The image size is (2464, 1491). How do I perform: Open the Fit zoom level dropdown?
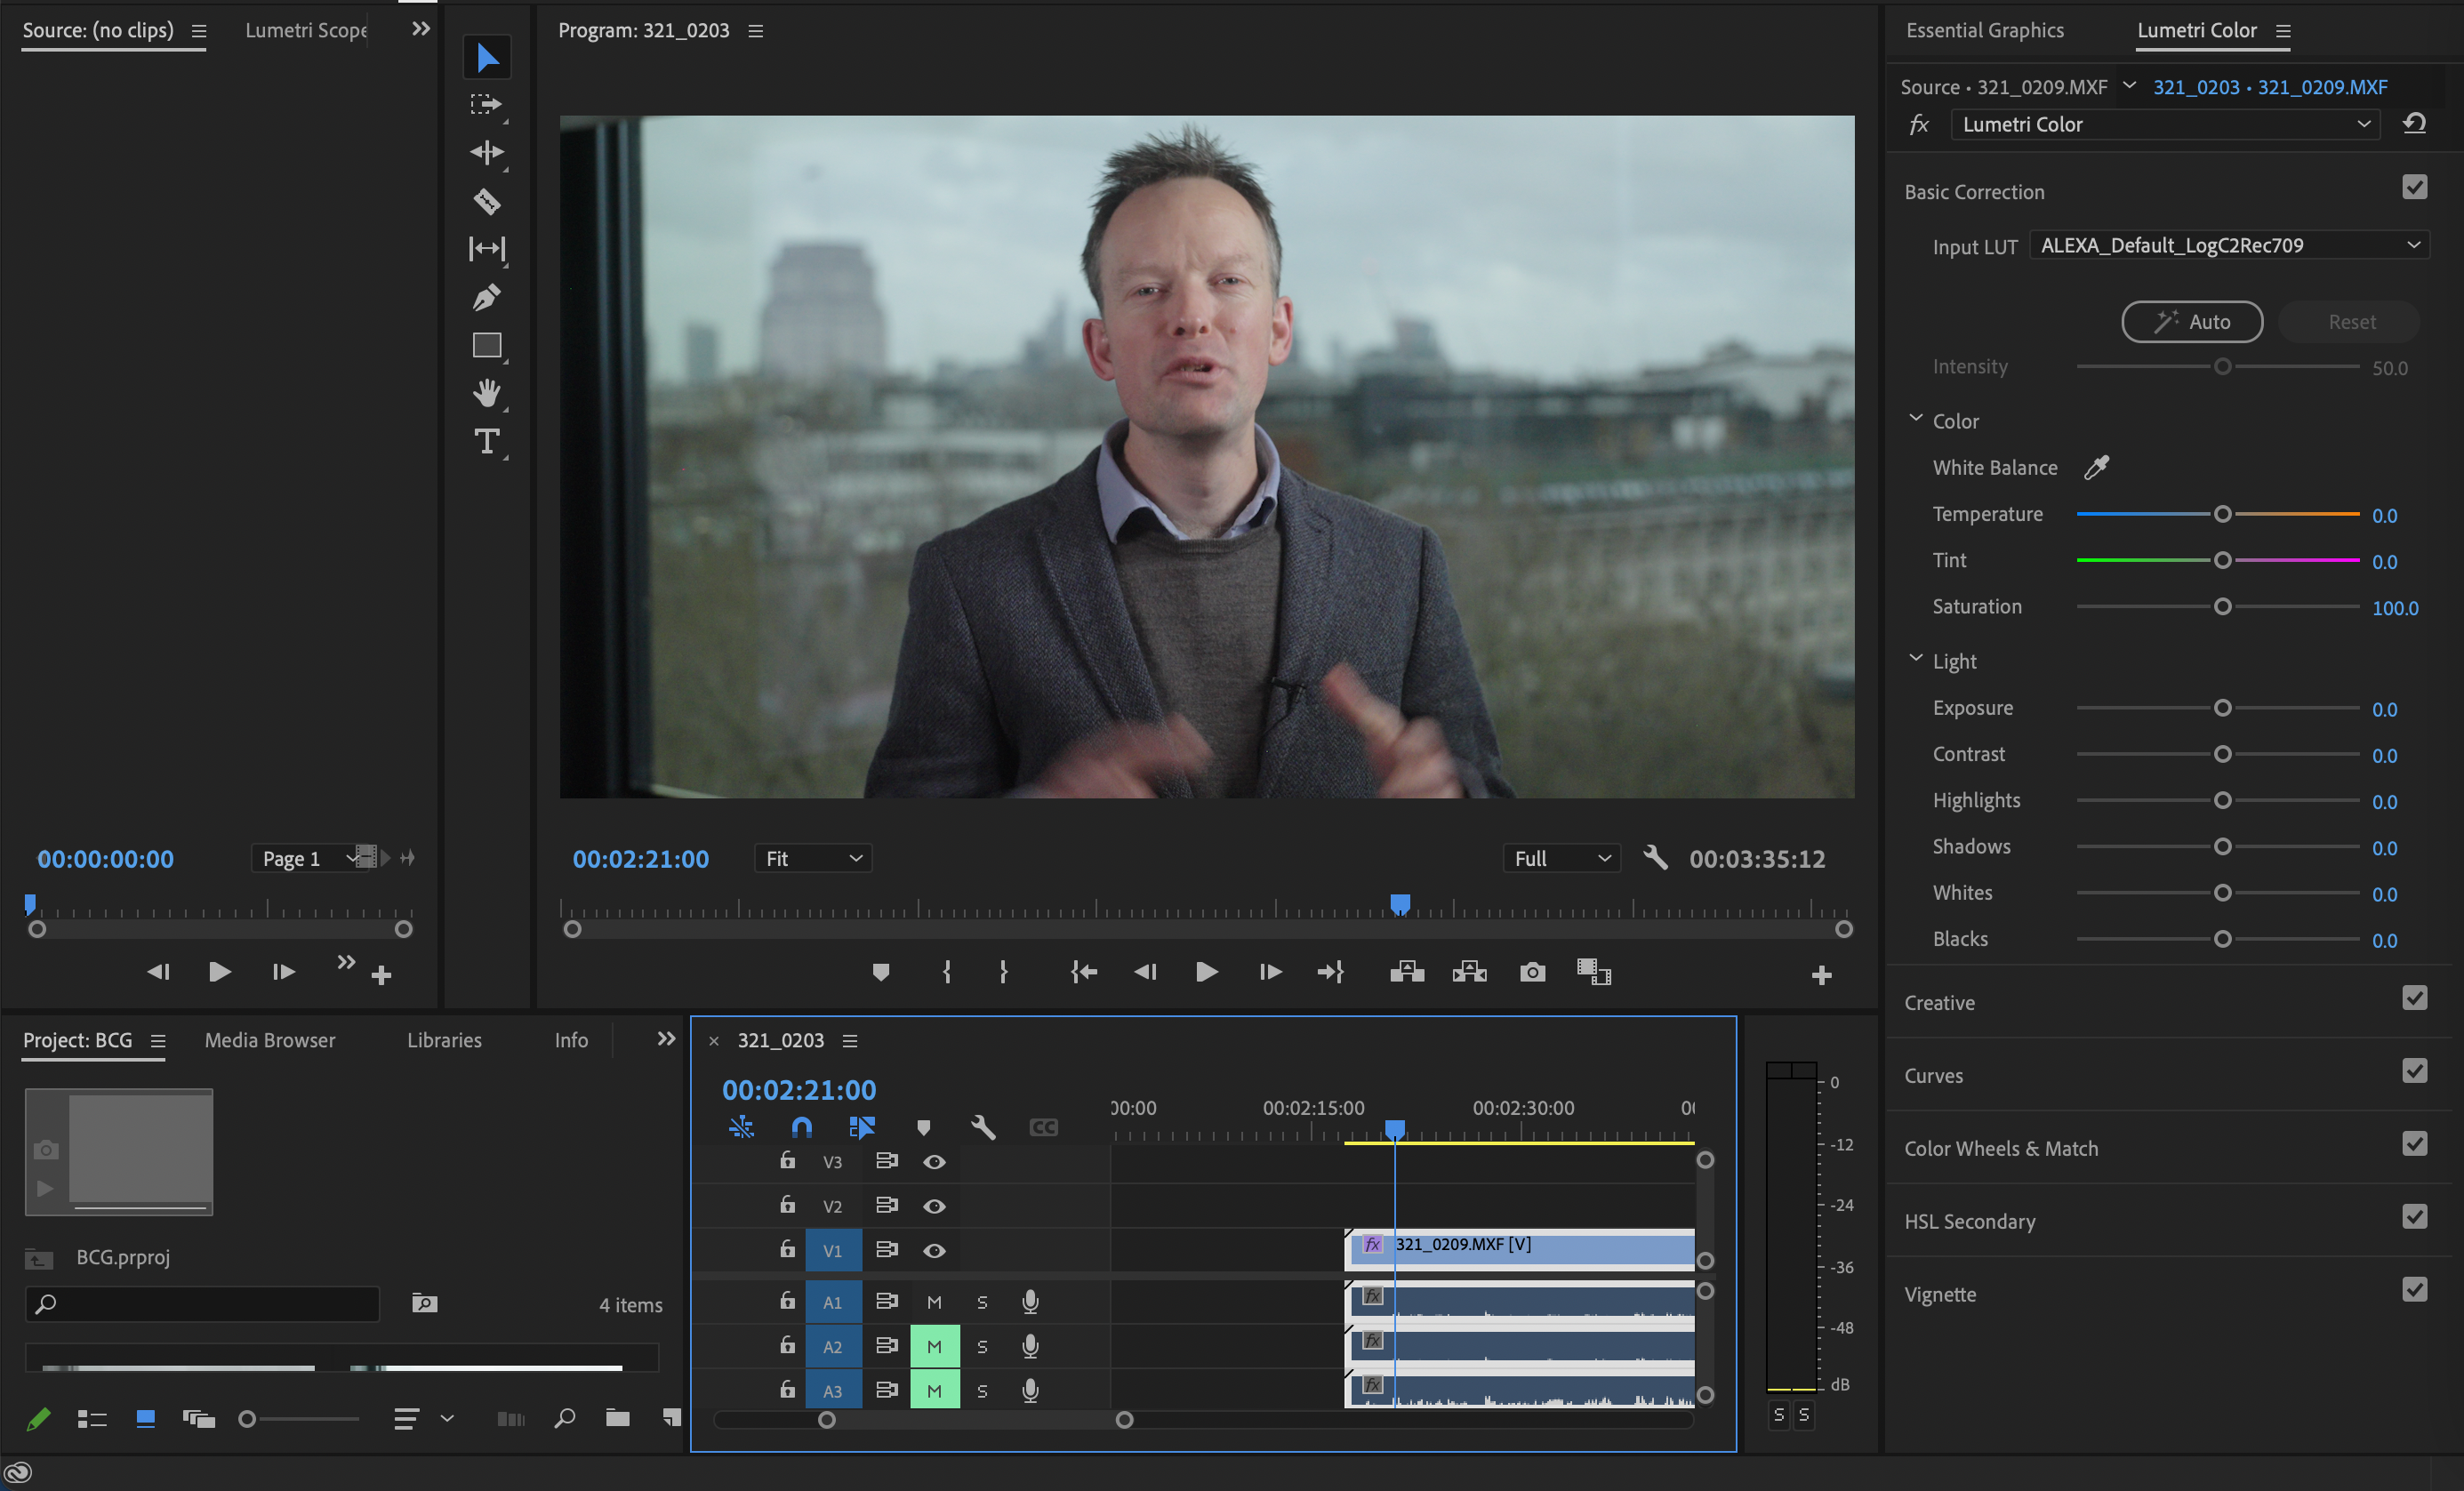[812, 858]
